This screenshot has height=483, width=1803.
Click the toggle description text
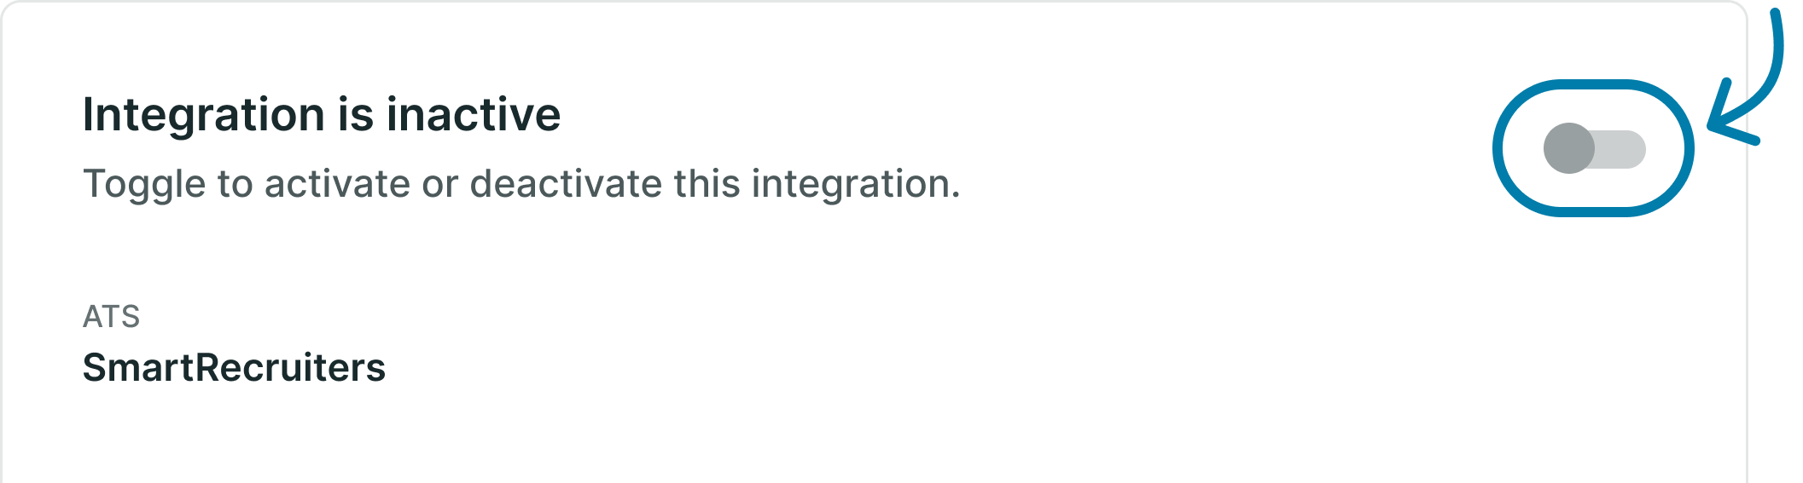(521, 184)
